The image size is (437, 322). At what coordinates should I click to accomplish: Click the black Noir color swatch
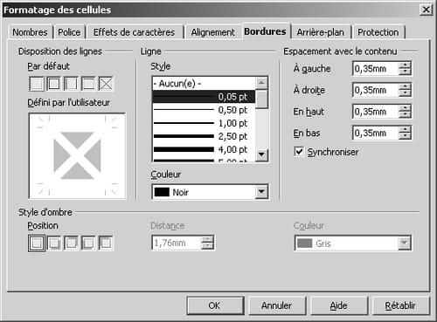[x=162, y=192]
